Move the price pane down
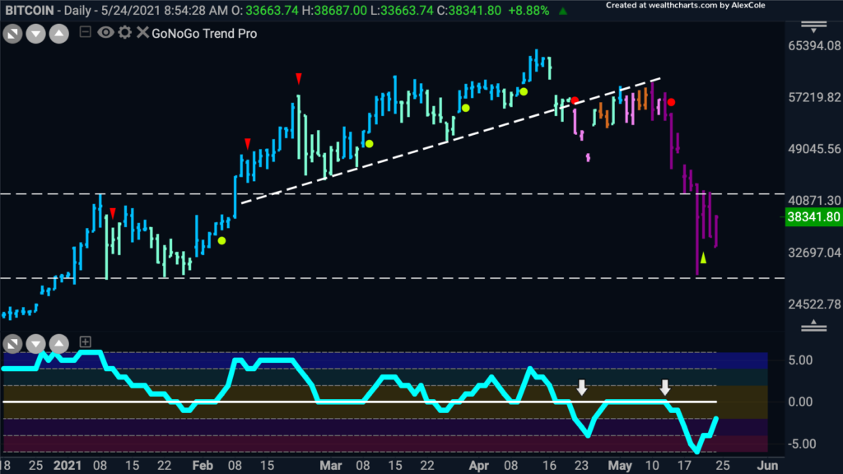843x474 pixels. point(37,33)
